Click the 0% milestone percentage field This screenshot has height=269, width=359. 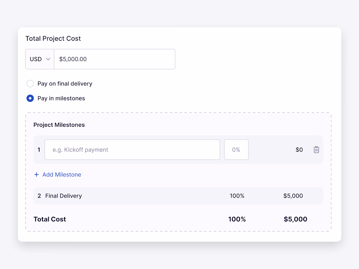point(236,150)
